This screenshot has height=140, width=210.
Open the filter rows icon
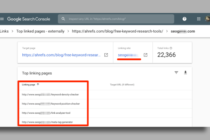(176, 72)
